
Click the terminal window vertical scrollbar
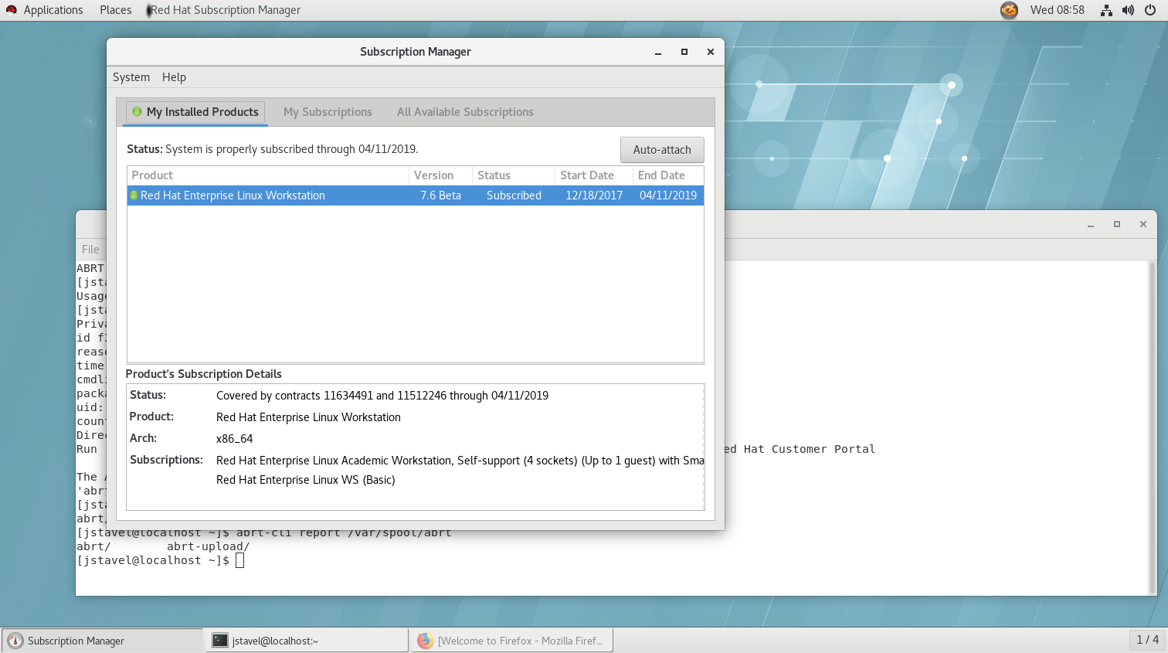tap(1153, 427)
